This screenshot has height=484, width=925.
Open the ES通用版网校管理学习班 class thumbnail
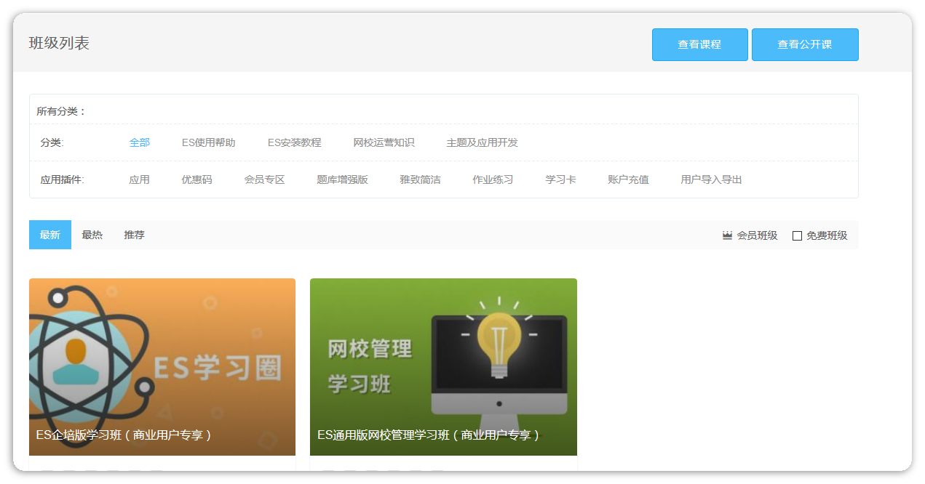coord(443,366)
